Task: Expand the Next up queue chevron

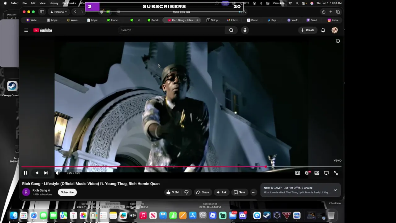Action: coord(335,190)
